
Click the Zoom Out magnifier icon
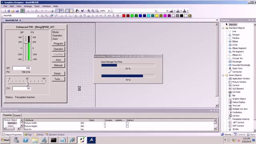(x=93, y=11)
